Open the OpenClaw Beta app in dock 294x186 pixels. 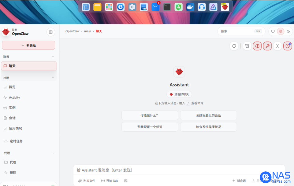coord(225,7)
